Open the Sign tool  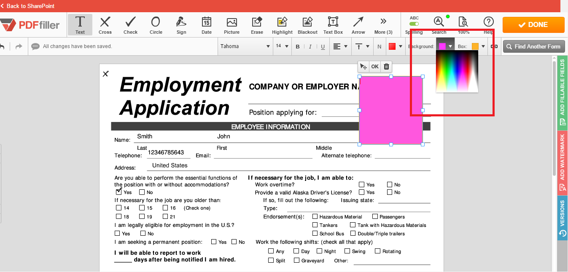coord(181,24)
